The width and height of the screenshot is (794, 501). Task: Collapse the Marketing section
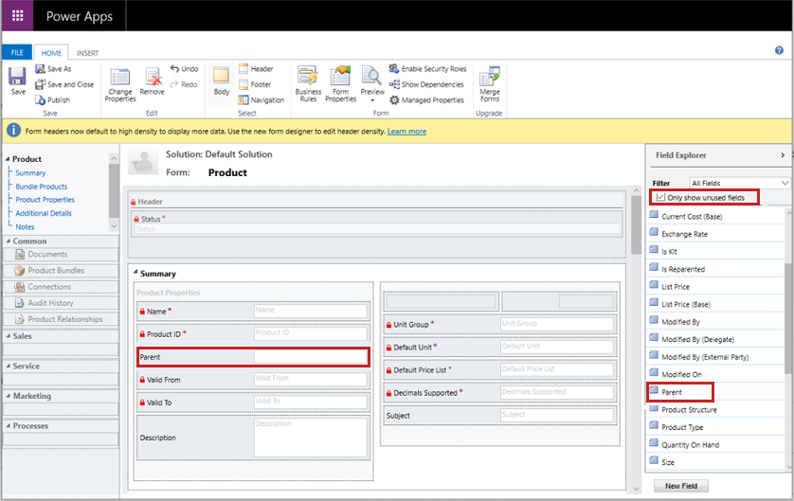[8, 396]
